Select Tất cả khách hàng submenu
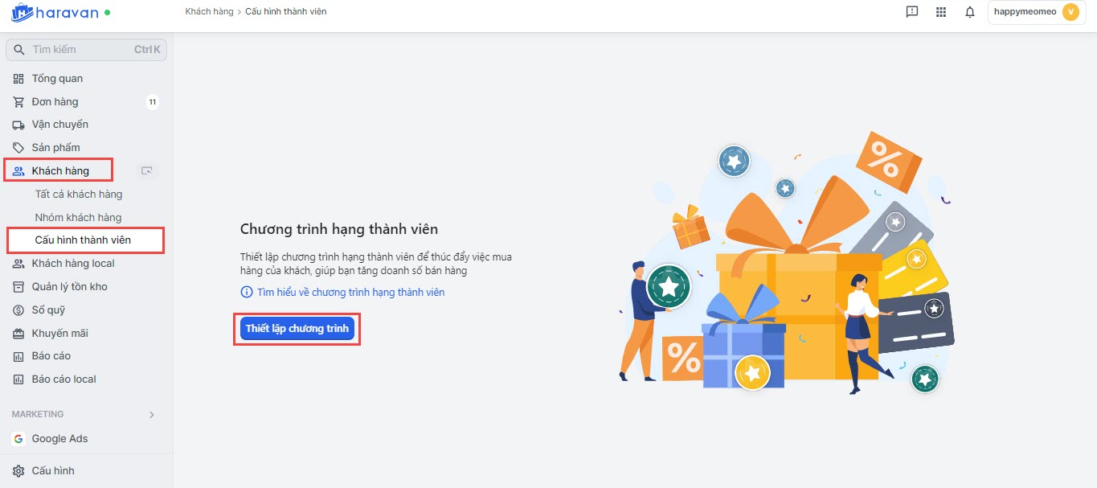Viewport: 1097px width, 488px height. click(x=79, y=195)
